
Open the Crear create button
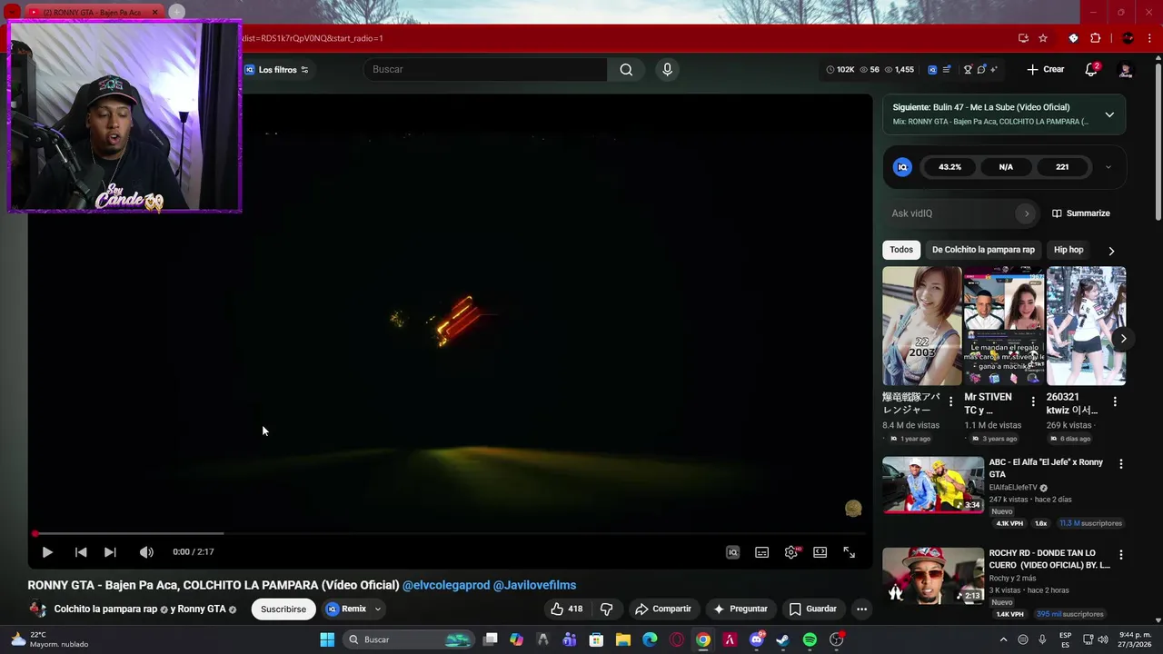click(1046, 69)
